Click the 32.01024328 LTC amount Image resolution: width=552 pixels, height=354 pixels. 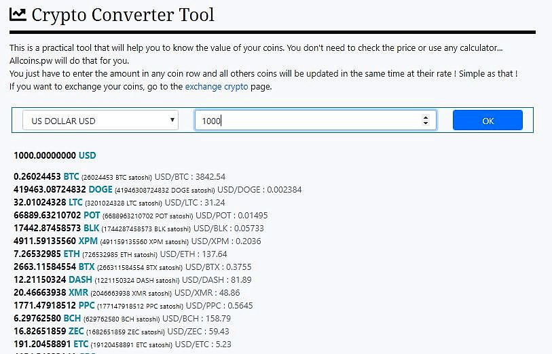point(40,203)
